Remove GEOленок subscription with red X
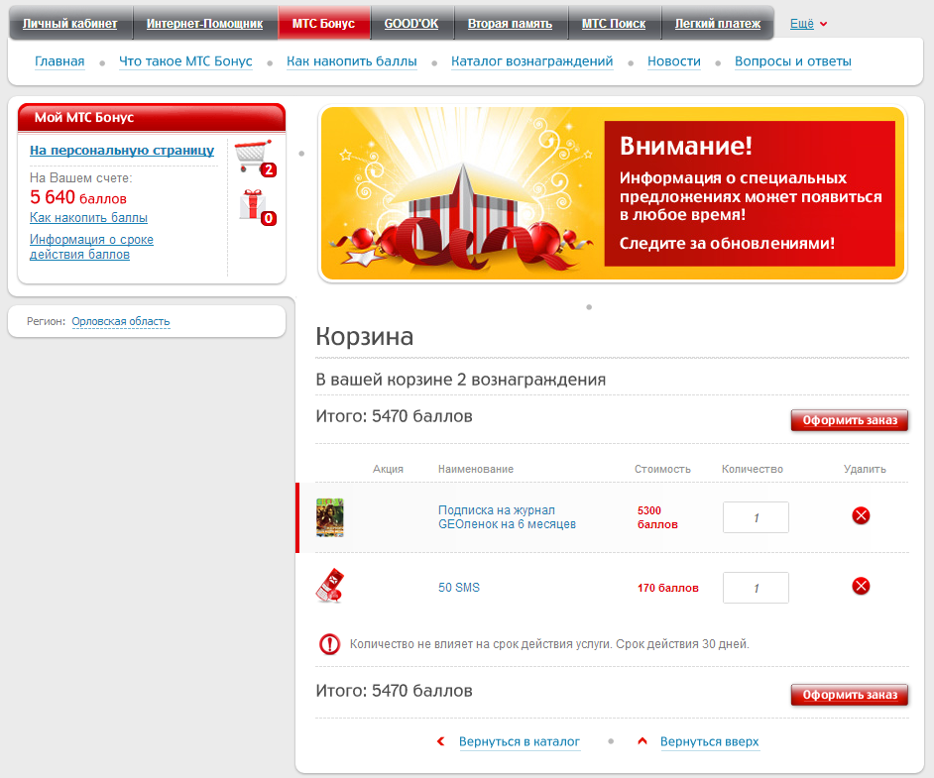This screenshot has height=778, width=934. click(x=861, y=515)
